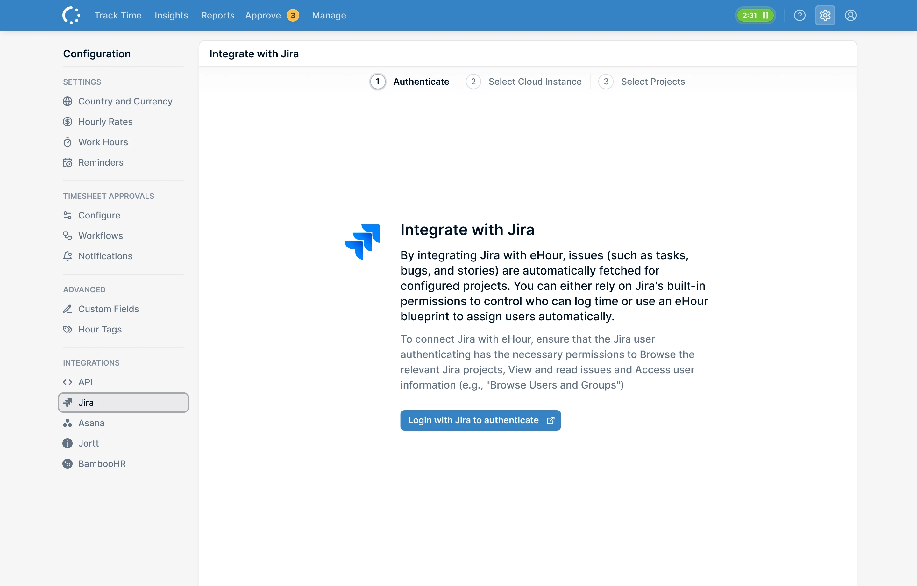Open Notifications settings

pos(124,256)
